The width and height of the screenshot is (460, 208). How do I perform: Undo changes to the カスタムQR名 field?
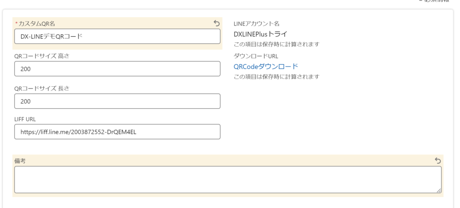pos(217,23)
